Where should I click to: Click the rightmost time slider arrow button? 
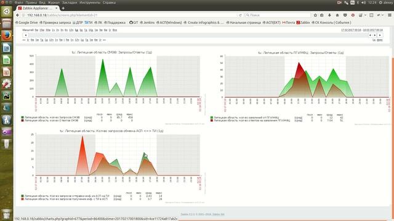click(x=380, y=36)
